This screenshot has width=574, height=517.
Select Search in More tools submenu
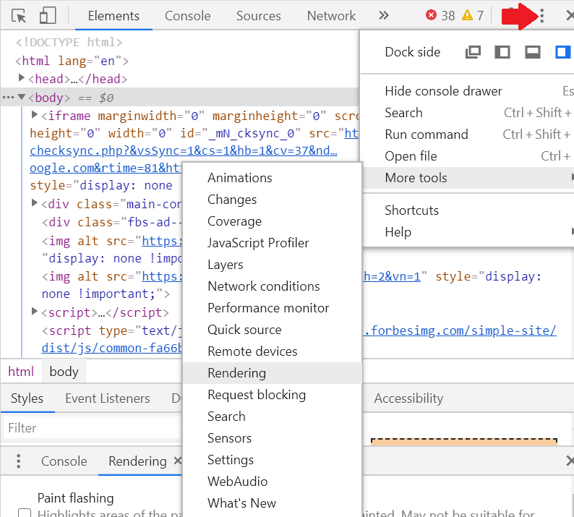[272, 416]
